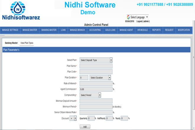Expand the Compounding Select Period dropdown
Image resolution: width=195 pixels, height=130 pixels.
point(90,95)
